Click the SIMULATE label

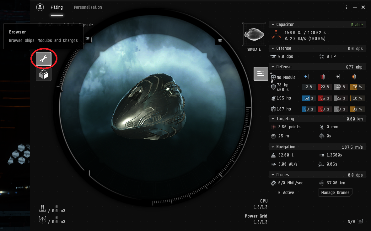coord(254,49)
